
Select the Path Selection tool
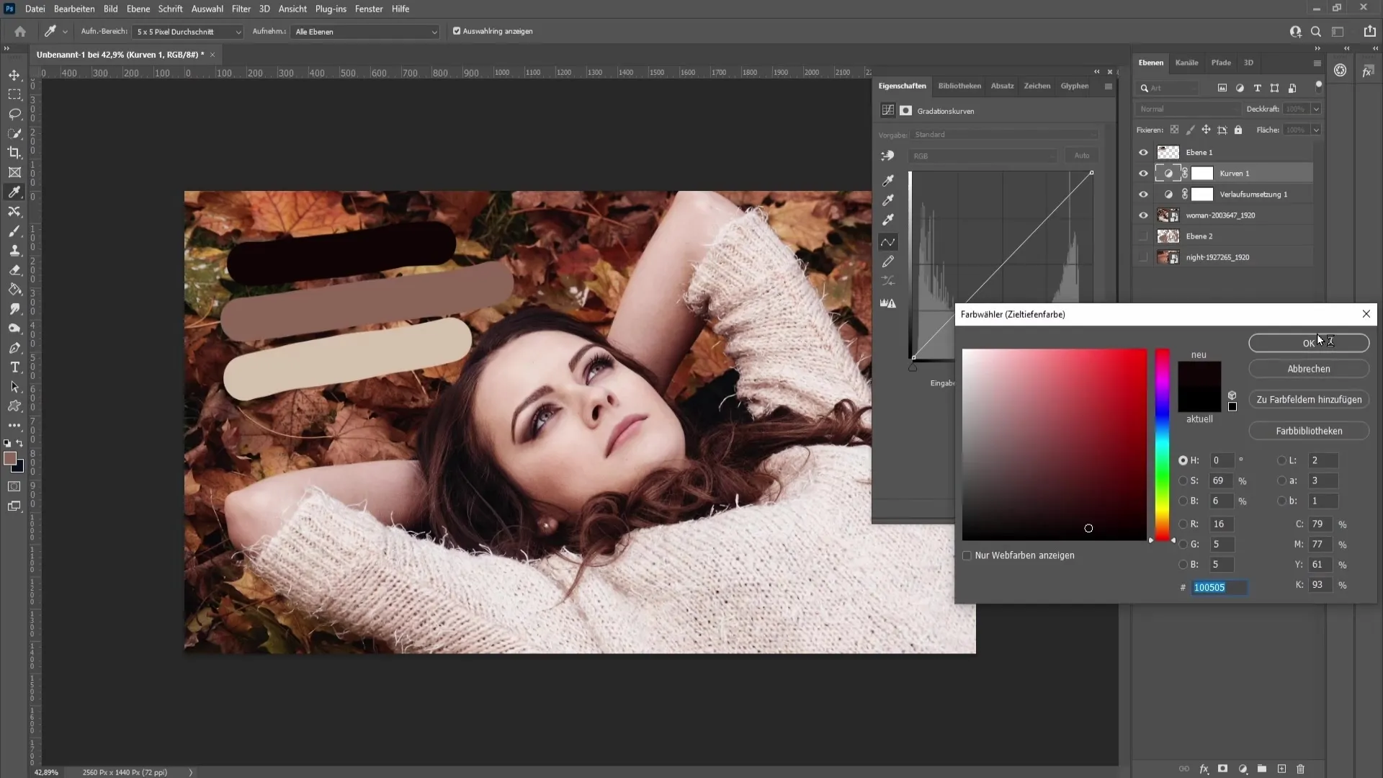pos(14,387)
